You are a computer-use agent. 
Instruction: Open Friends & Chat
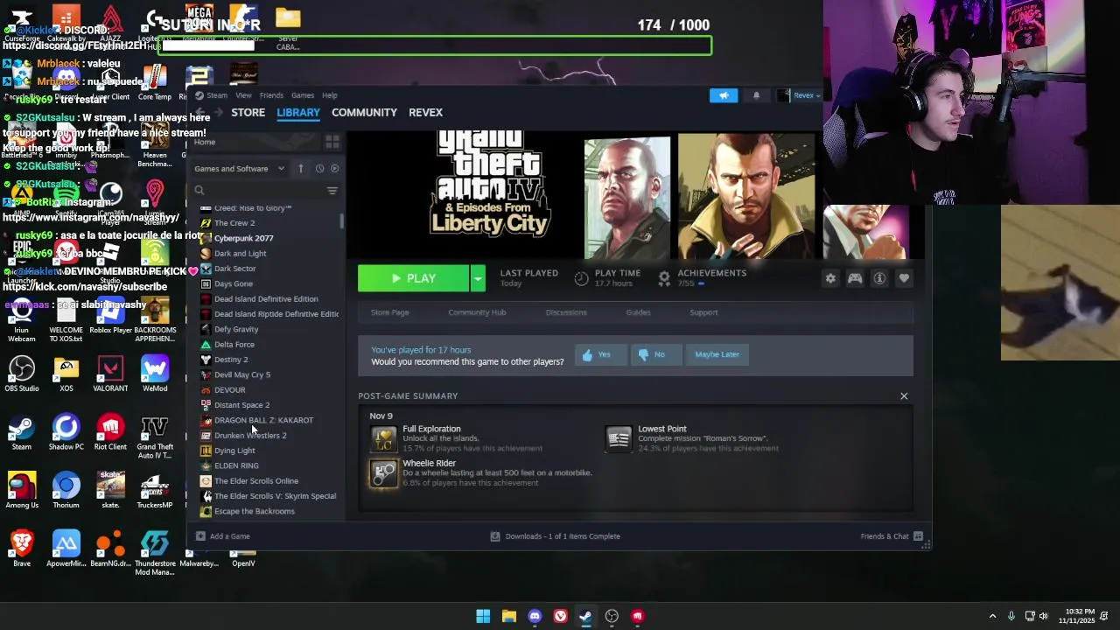coord(892,536)
